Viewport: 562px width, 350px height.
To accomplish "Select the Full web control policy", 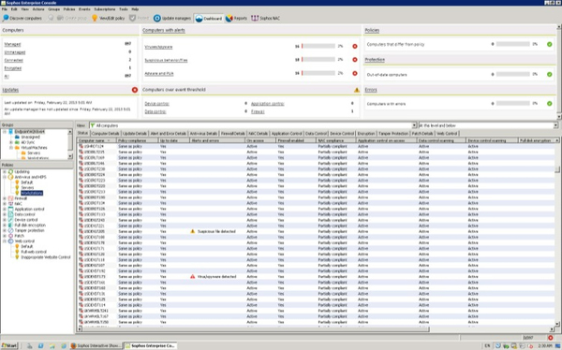I will click(34, 252).
